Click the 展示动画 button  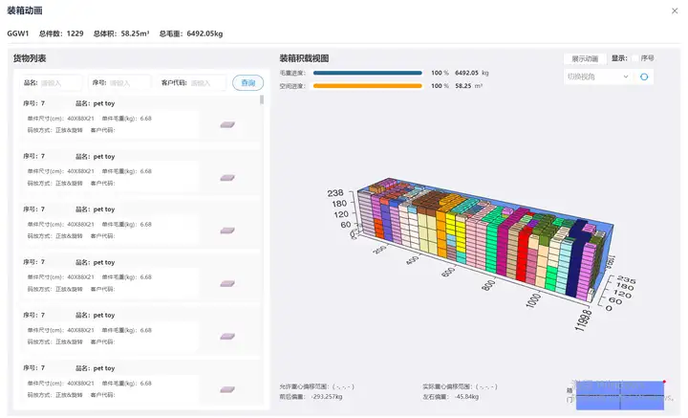tap(585, 58)
